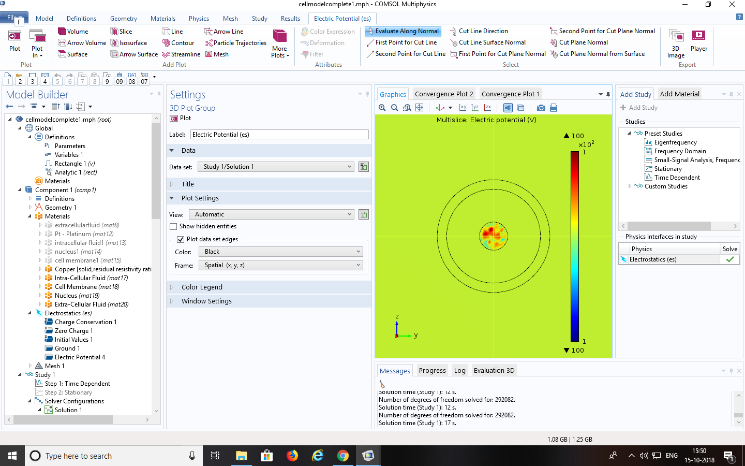
Task: Enable Show hidden entities checkbox
Action: click(x=174, y=226)
